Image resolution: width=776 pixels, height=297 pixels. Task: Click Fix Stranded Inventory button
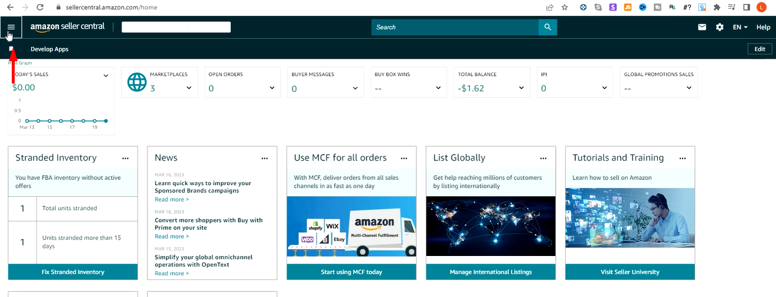73,272
